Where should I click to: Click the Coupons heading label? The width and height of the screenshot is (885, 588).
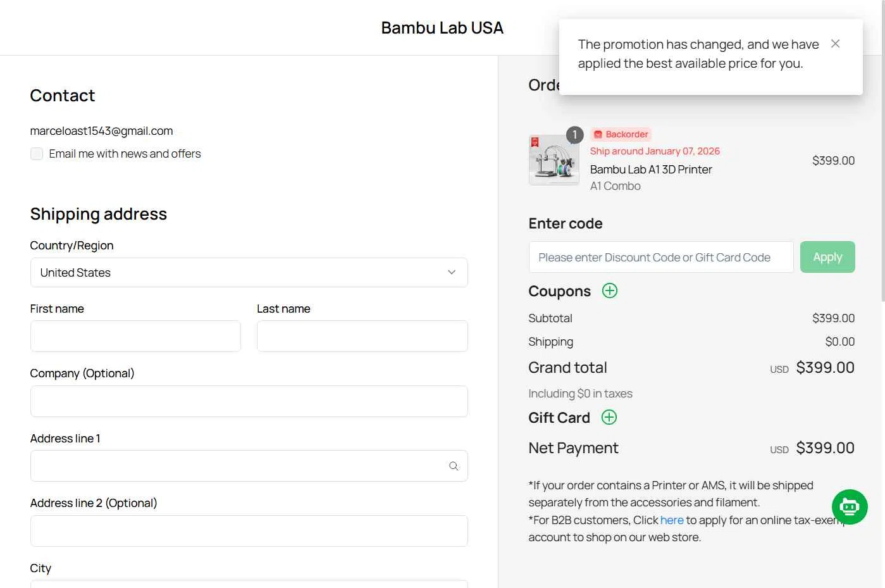pos(559,291)
